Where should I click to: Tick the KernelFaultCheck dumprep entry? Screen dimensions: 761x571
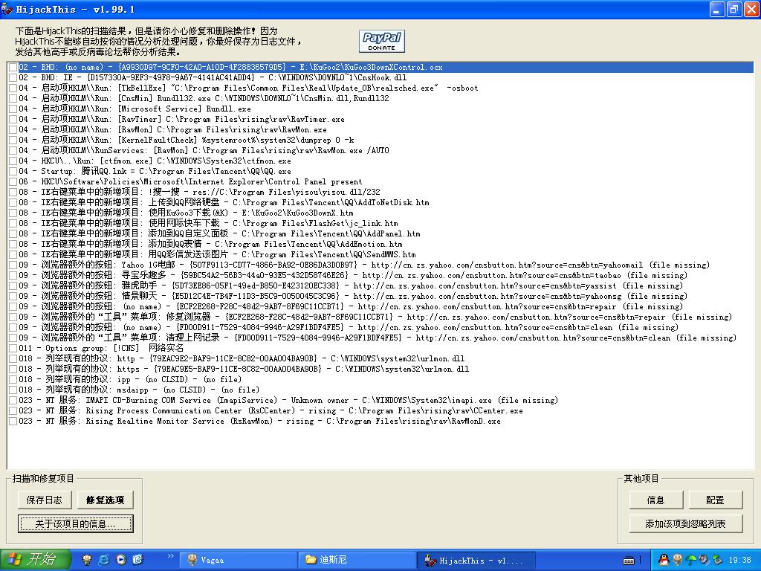(x=13, y=140)
